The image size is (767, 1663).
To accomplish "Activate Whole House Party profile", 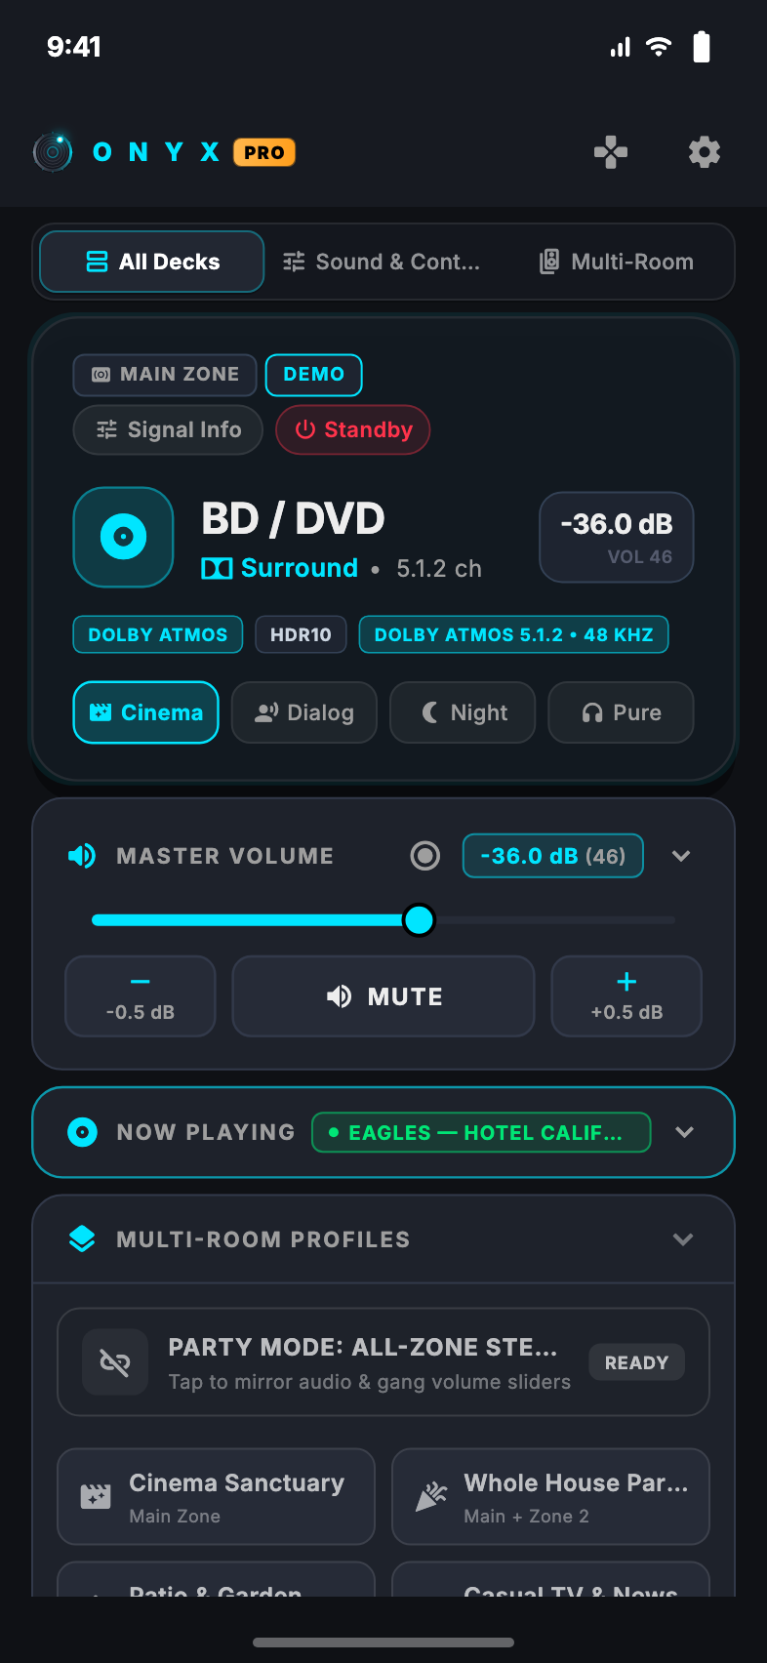I will tap(550, 1496).
